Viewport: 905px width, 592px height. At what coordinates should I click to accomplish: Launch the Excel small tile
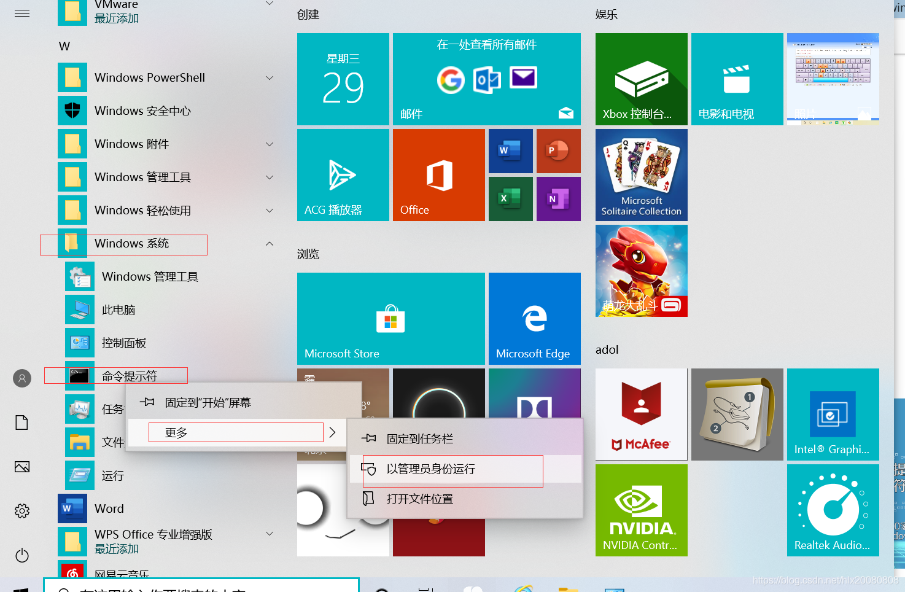[x=510, y=199]
